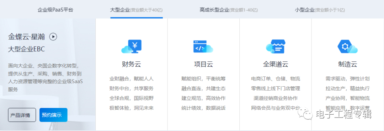Click the 财务云 yen monitor icon

(132, 47)
